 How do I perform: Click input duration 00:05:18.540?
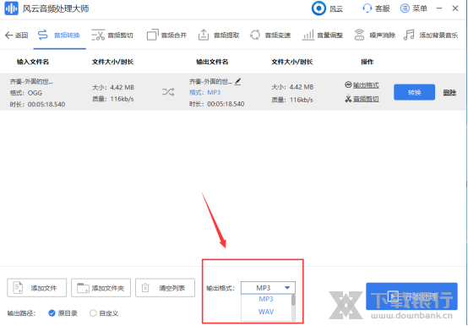(x=46, y=105)
